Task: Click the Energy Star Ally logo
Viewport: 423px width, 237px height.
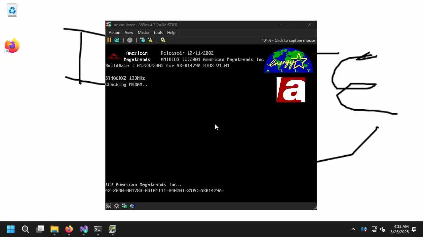Action: click(x=288, y=61)
